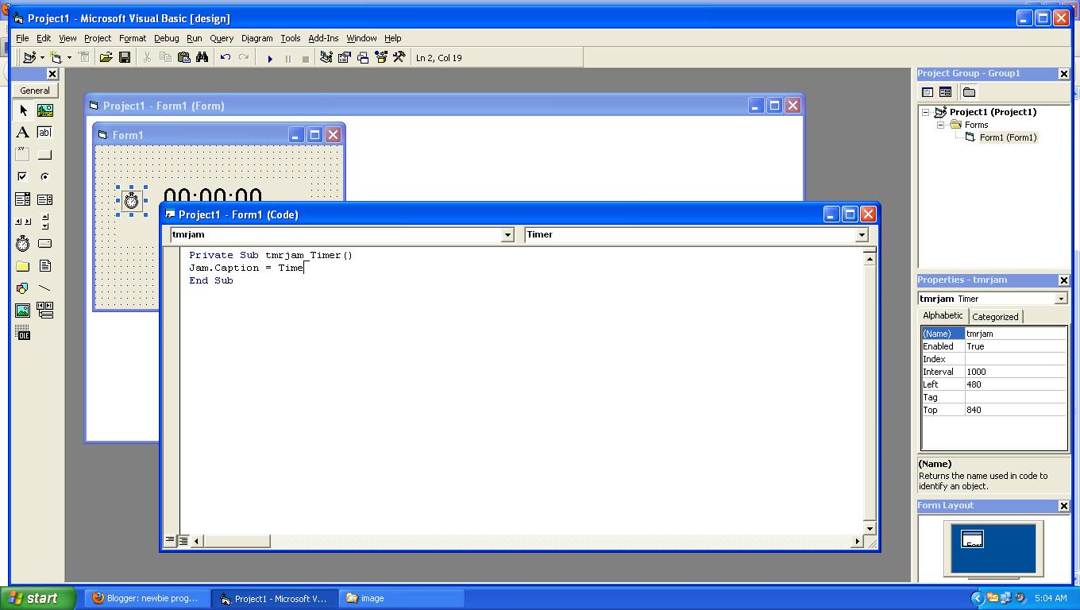The image size is (1080, 610).
Task: Select the CheckBox control tool
Action: click(x=23, y=177)
